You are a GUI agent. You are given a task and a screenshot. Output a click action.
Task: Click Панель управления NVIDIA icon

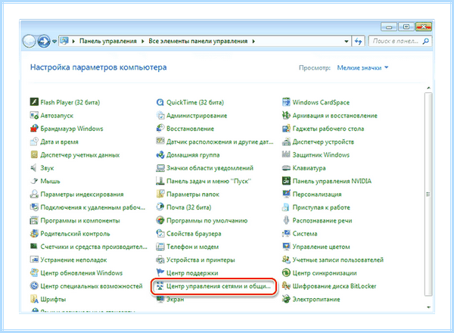tap(286, 181)
